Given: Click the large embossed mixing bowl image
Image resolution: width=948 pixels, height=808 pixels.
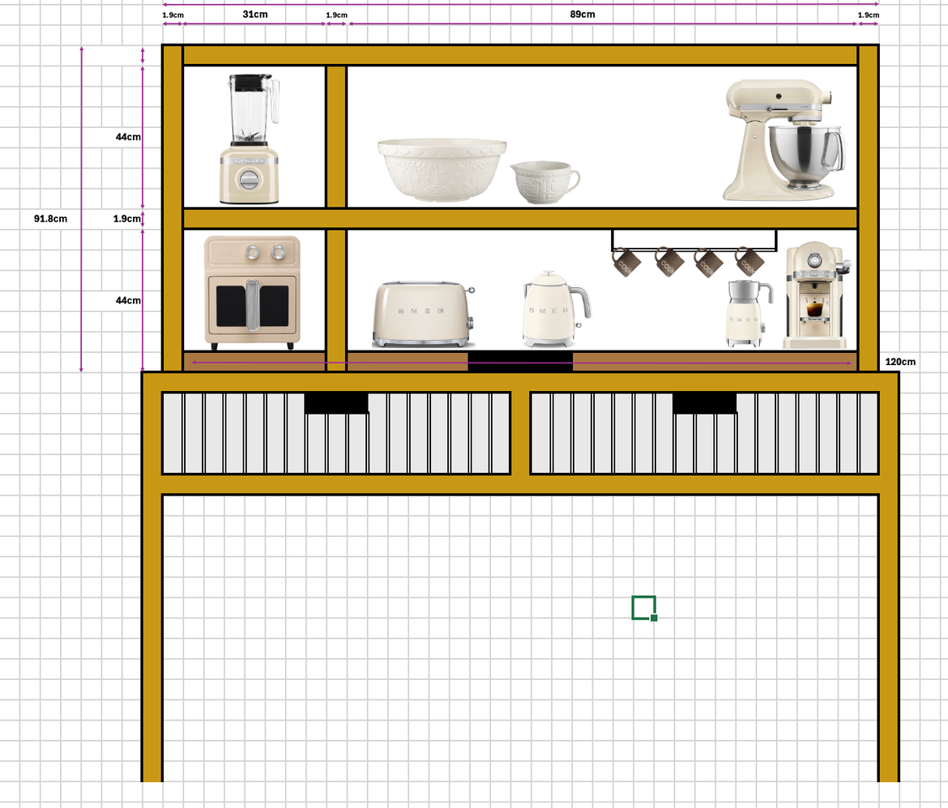Looking at the screenshot, I should click(x=442, y=170).
